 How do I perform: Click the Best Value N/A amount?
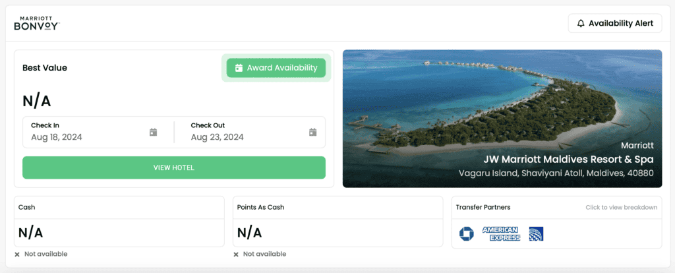click(37, 101)
